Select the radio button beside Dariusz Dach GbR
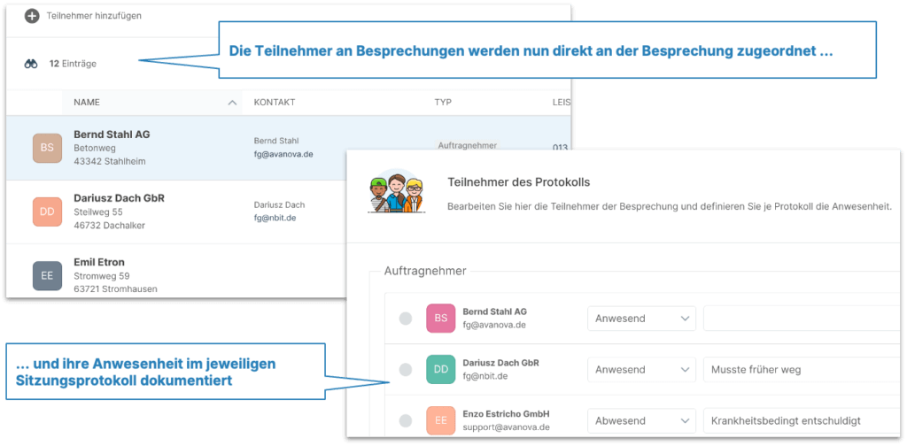 coord(406,369)
